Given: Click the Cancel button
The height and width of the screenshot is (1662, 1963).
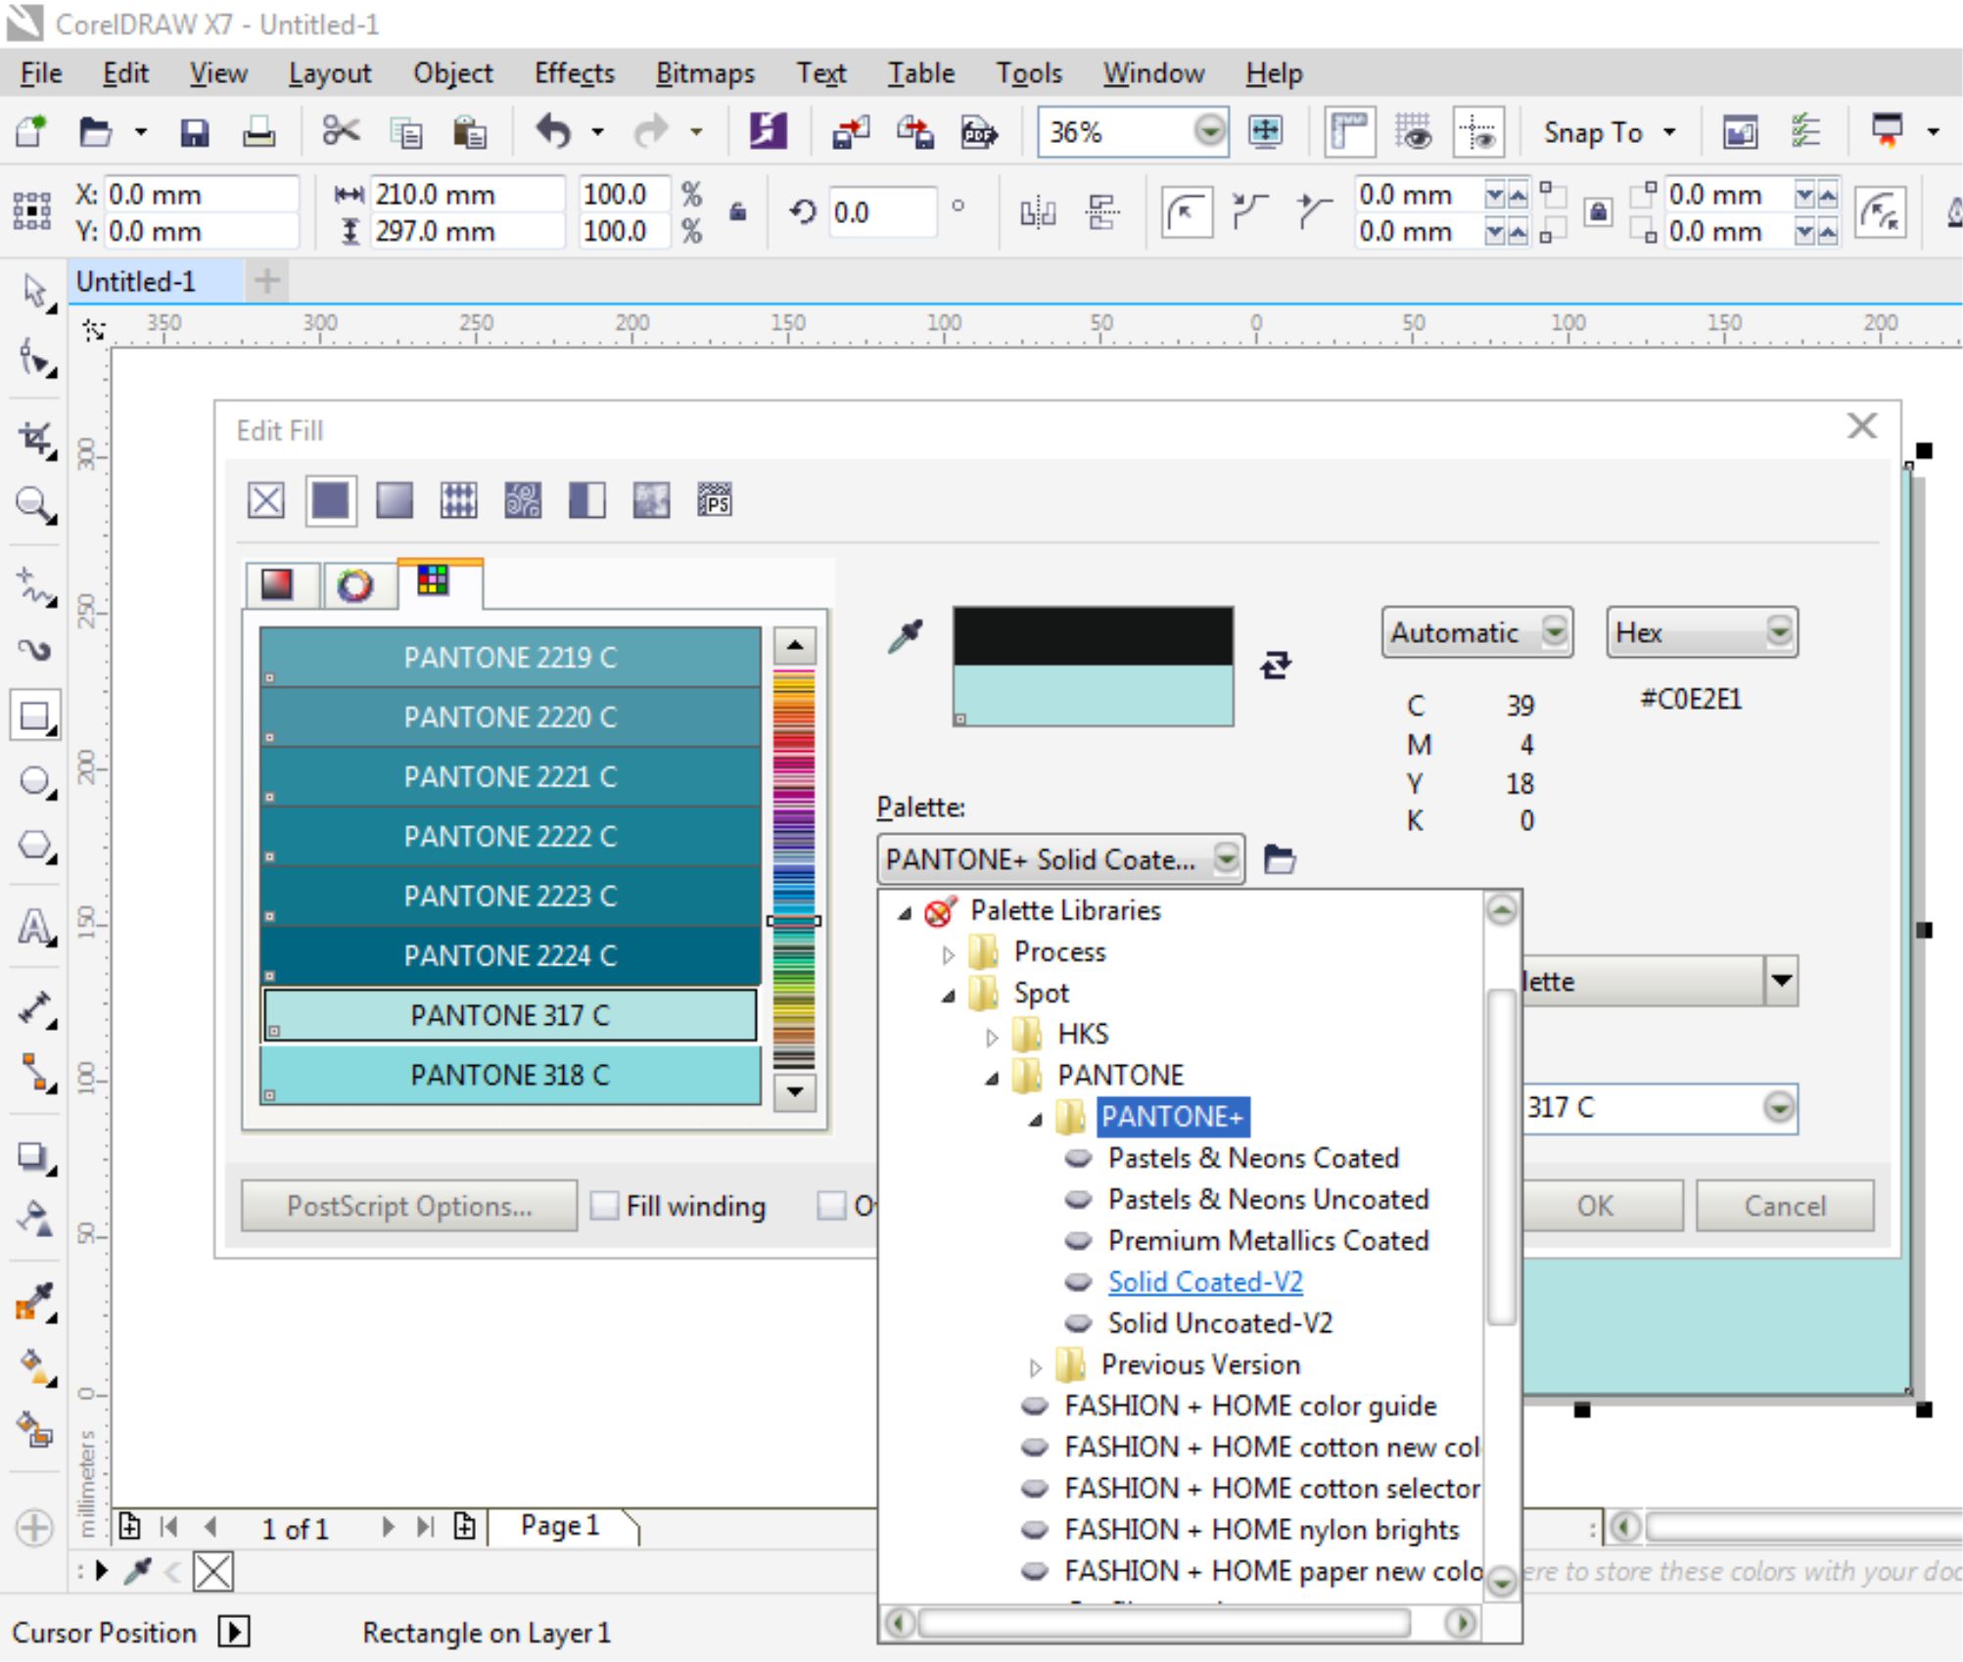Looking at the screenshot, I should 1785,1205.
